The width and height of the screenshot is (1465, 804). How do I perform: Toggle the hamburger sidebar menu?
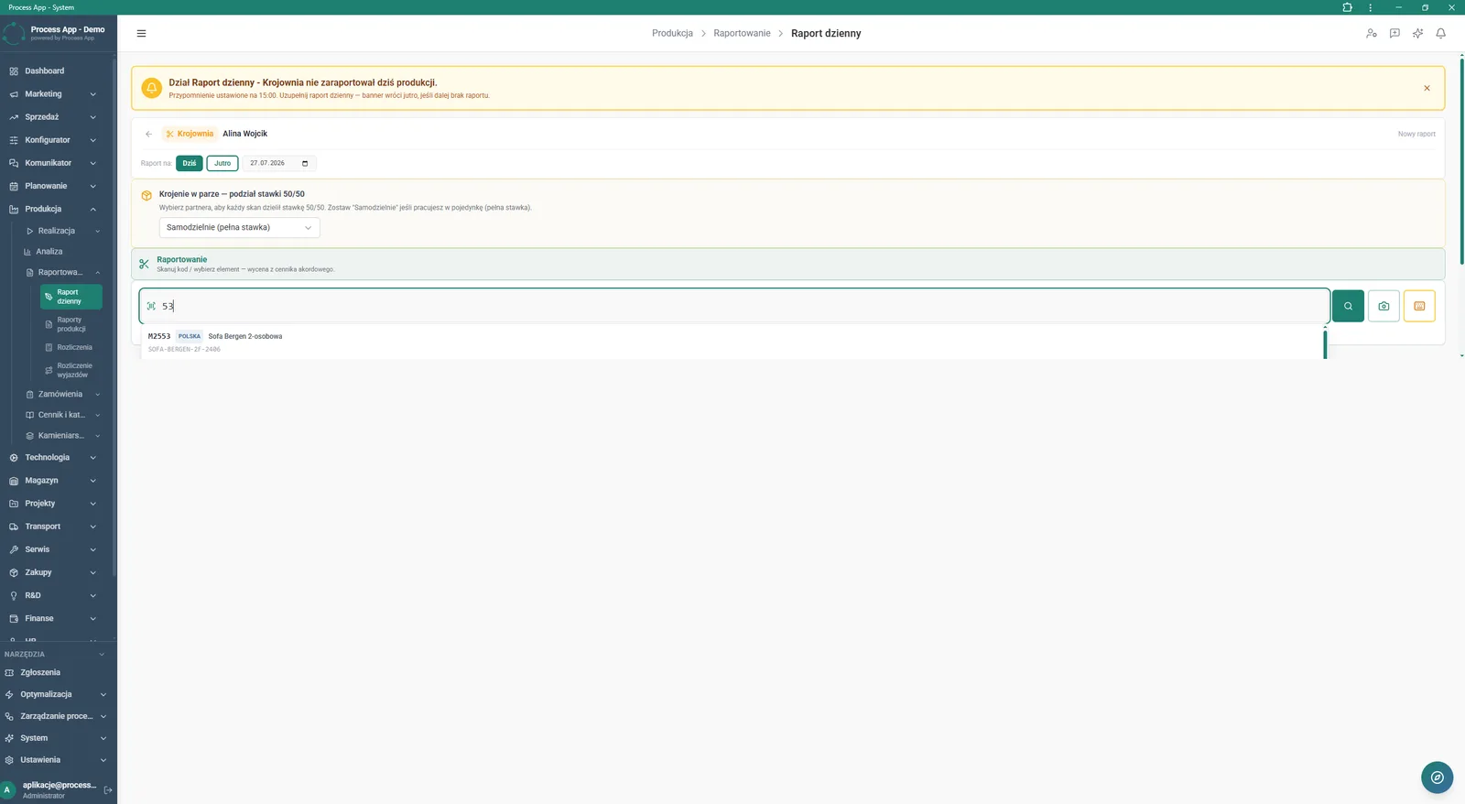tap(141, 33)
